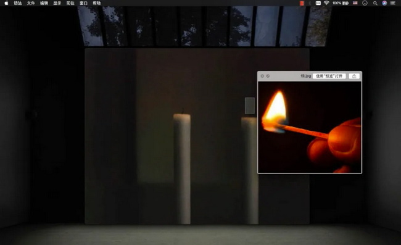Click 使用"预览"打开 button
Image resolution: width=401 pixels, height=245 pixels.
[329, 76]
